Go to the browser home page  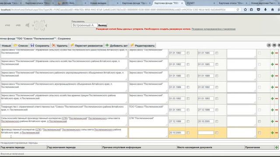point(272,10)
